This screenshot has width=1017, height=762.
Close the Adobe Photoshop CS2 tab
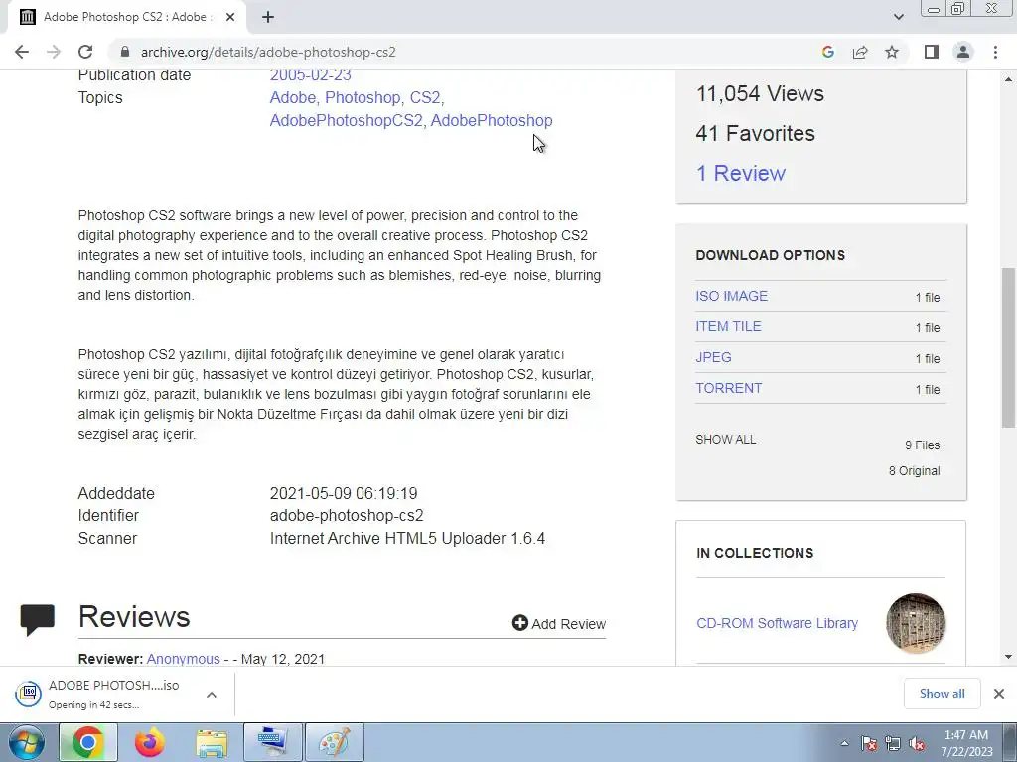pos(230,17)
